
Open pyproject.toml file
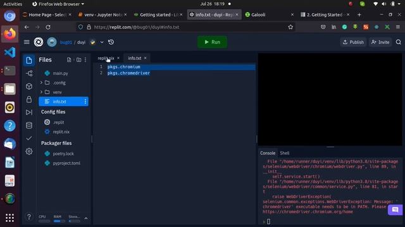[x=66, y=163]
